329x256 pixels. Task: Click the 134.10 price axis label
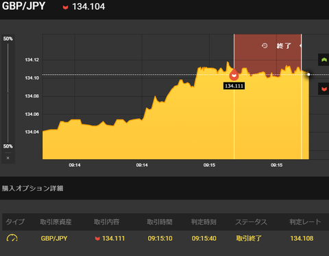pyautogui.click(x=32, y=78)
